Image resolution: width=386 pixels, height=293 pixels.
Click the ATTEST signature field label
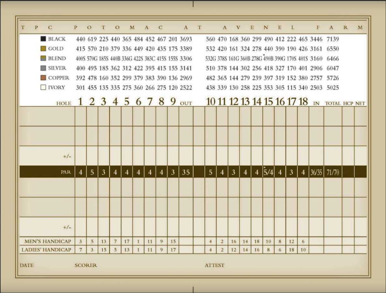(214, 265)
